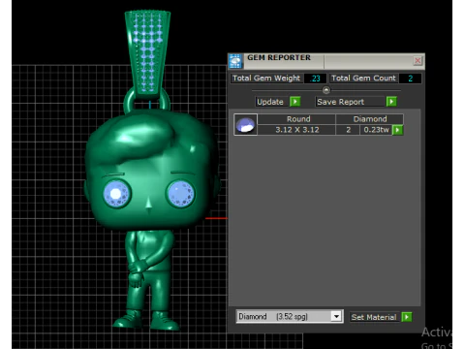Click the 0.23tw weight cell

point(376,130)
